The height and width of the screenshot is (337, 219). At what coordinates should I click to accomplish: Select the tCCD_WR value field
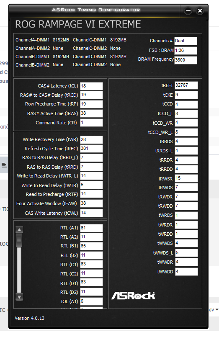[186, 123]
